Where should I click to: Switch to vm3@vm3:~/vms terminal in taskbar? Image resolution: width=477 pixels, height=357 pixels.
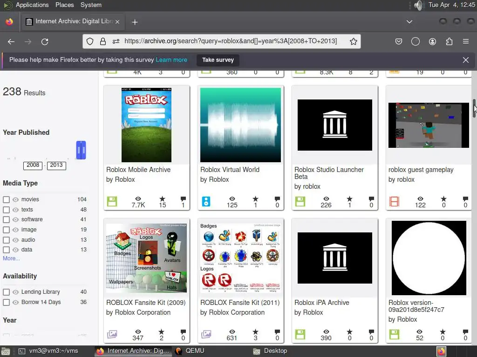[48, 351]
